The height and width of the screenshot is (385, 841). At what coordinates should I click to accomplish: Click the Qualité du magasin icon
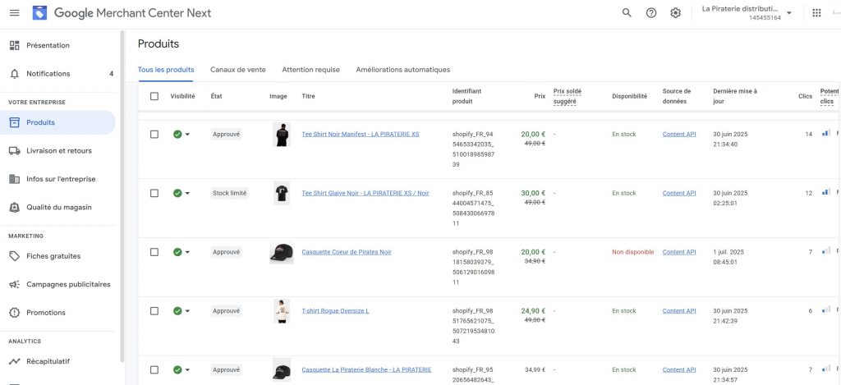pos(15,208)
